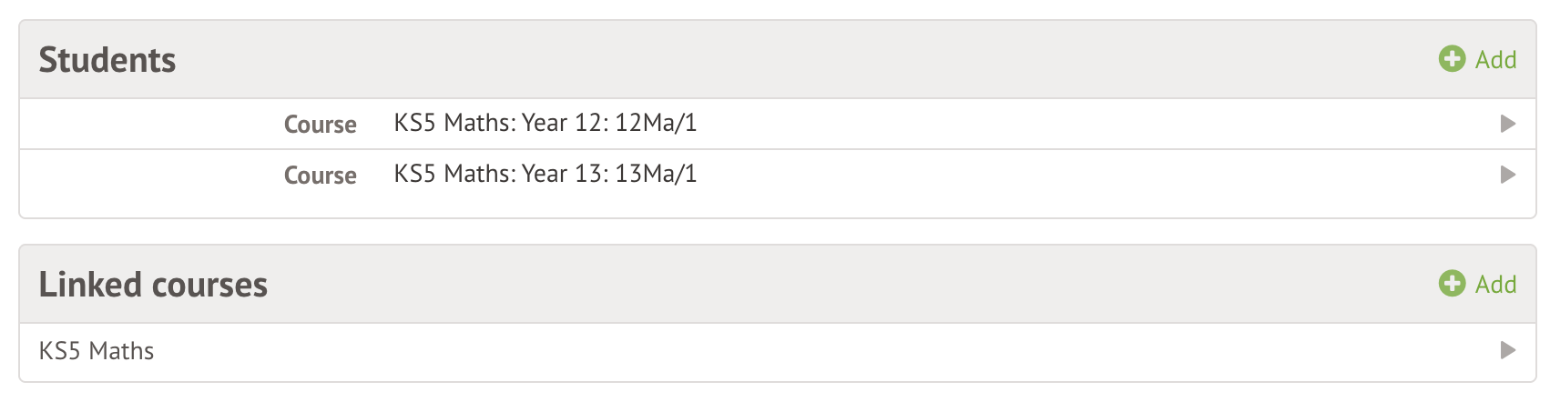Click blank space left of the Year 12 Course label
Screen dimensions: 1550x402
pyautogui.click(x=146, y=124)
